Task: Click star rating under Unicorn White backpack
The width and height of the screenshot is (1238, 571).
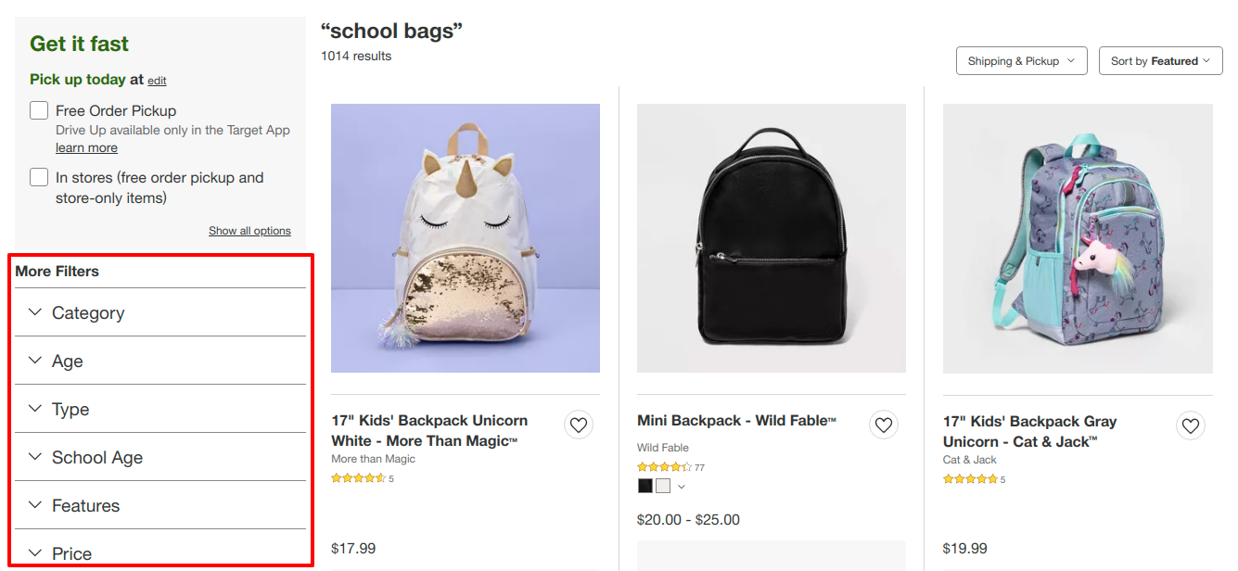Action: (x=358, y=478)
